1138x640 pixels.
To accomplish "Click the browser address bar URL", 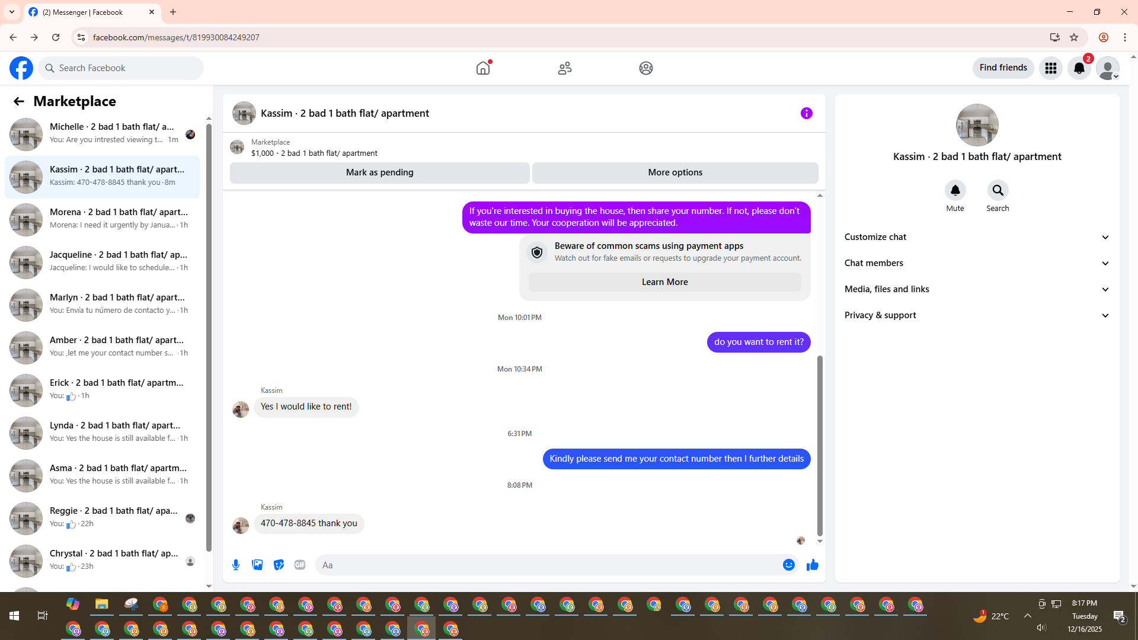I will click(176, 37).
